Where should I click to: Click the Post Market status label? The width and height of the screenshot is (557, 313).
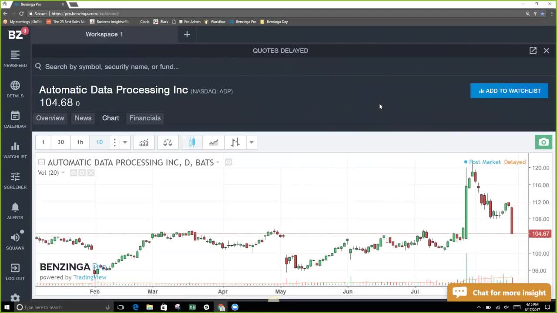coord(485,162)
